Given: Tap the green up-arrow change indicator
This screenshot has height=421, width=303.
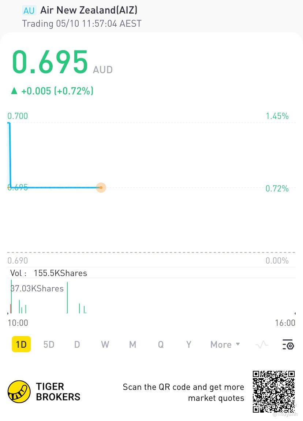Looking at the screenshot, I should coord(14,91).
